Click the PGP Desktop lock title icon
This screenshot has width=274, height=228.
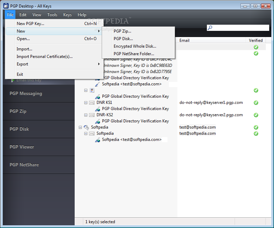pos(6,6)
